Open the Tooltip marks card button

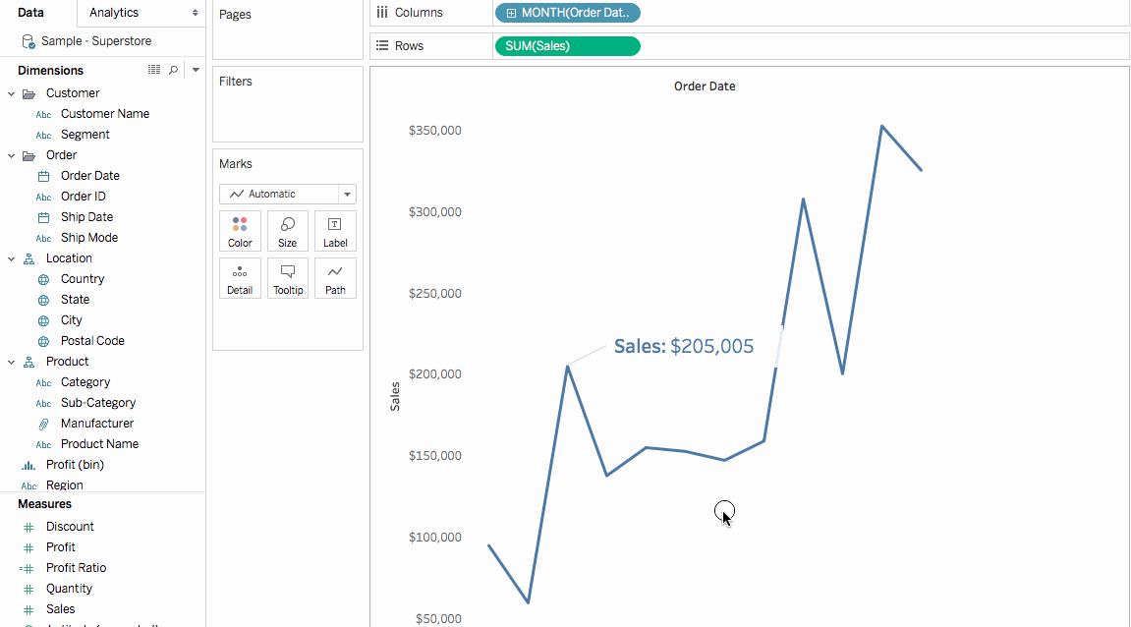pos(287,278)
